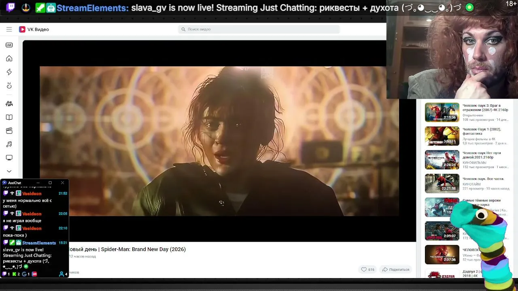Click the green sword badge in ticker
Viewport: 518px width, 291px height.
click(40, 8)
